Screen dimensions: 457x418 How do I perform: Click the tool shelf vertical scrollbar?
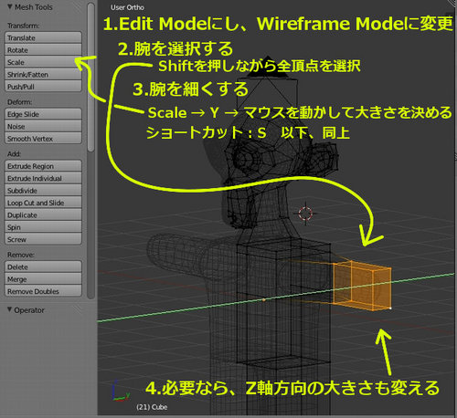pos(90,77)
